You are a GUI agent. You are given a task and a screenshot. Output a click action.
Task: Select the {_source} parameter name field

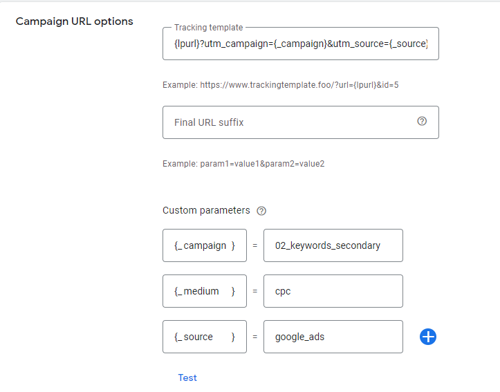coord(204,337)
